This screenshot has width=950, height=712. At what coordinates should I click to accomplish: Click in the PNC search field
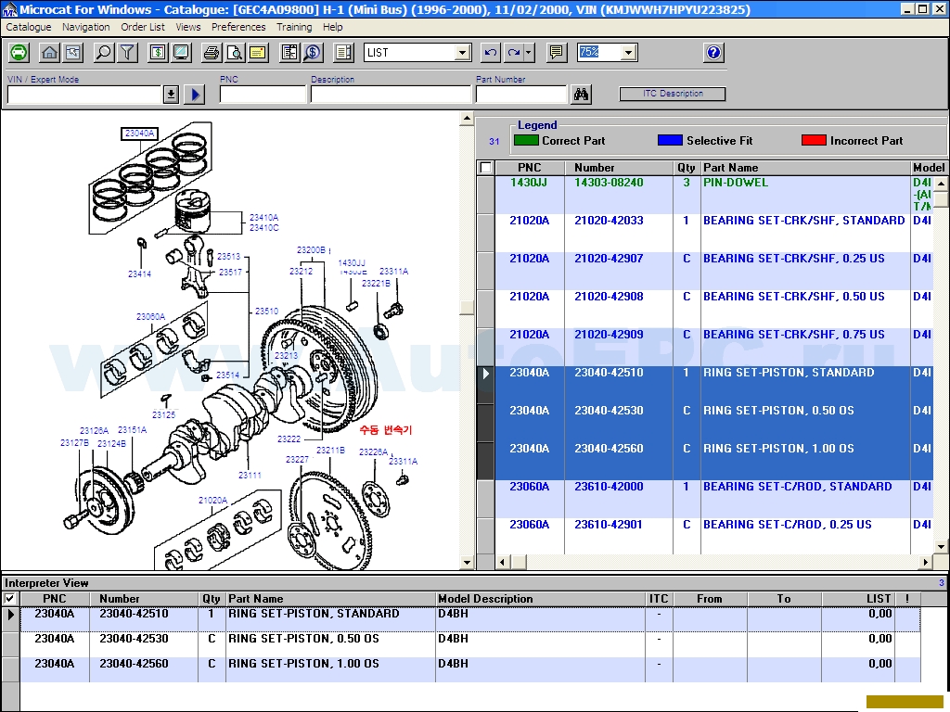pos(263,95)
